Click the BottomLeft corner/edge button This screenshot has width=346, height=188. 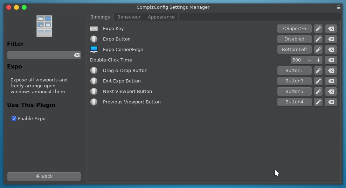coord(294,50)
